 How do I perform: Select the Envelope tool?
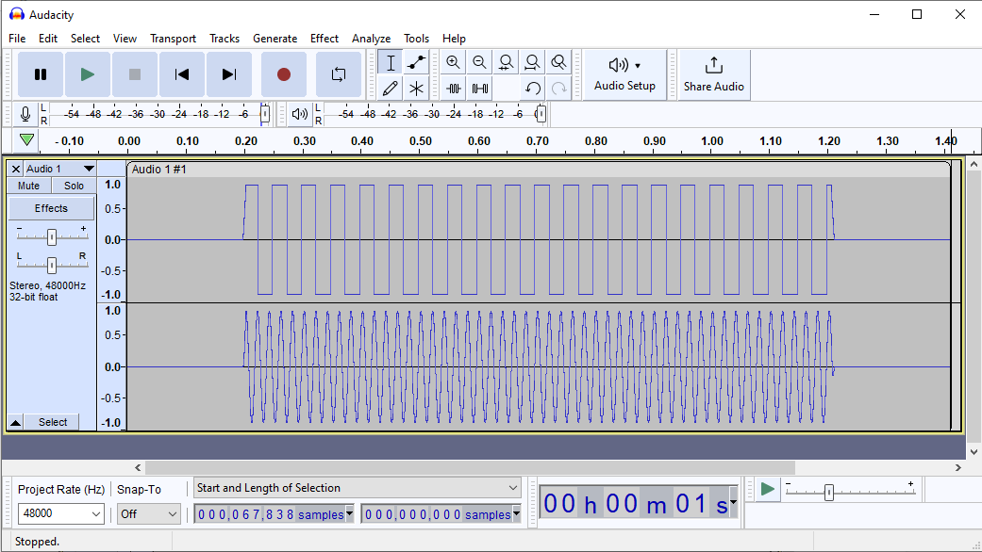click(416, 63)
